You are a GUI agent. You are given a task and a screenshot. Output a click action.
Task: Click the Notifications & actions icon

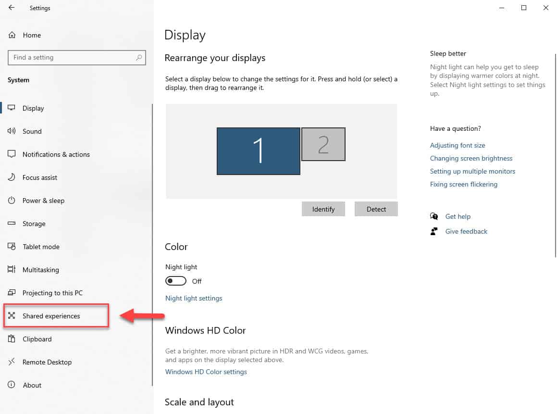[12, 154]
